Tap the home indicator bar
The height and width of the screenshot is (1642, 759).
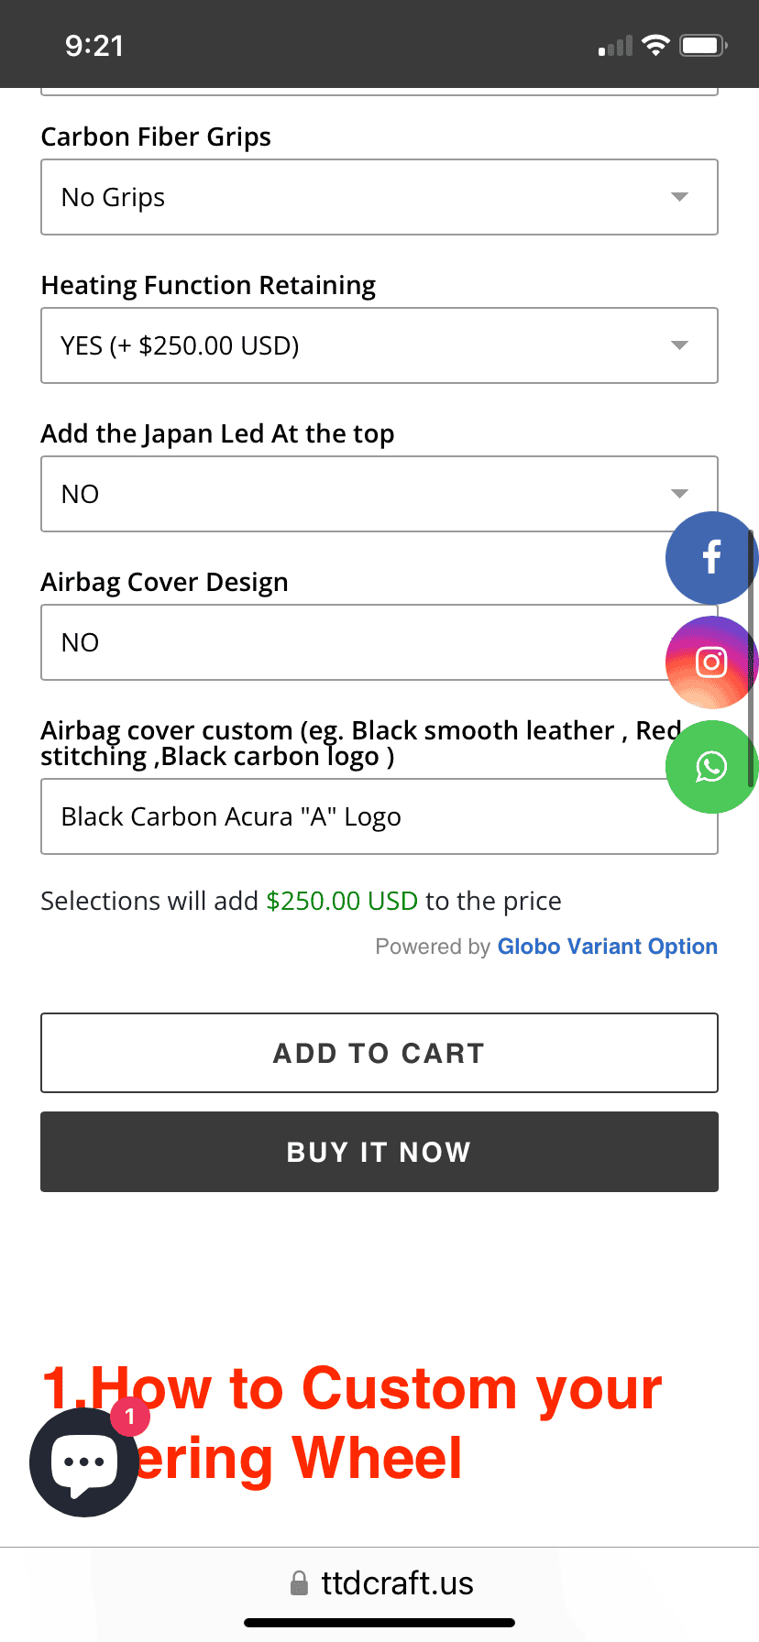[379, 1623]
